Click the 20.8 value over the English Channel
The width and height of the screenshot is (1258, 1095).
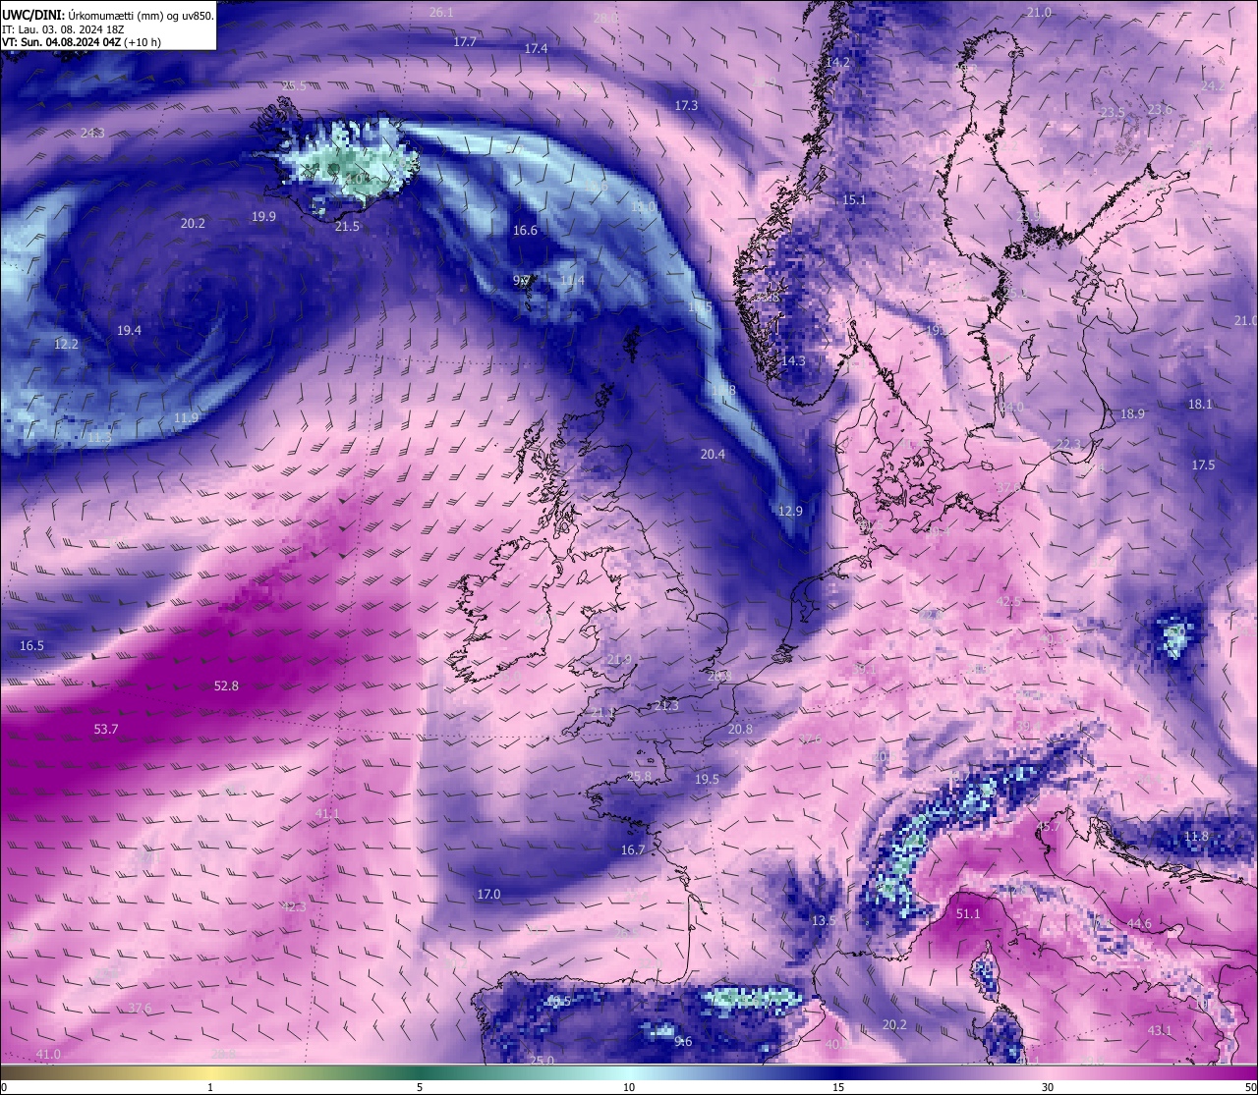point(740,729)
